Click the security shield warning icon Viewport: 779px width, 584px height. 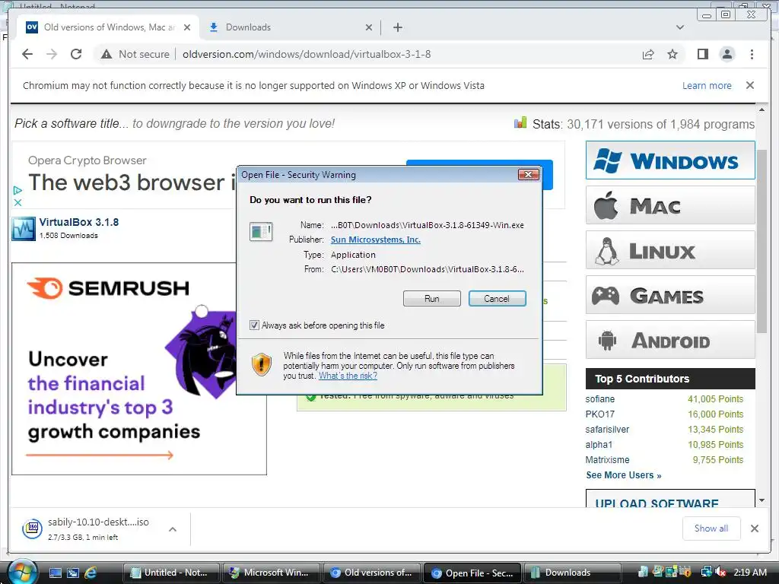(x=262, y=364)
